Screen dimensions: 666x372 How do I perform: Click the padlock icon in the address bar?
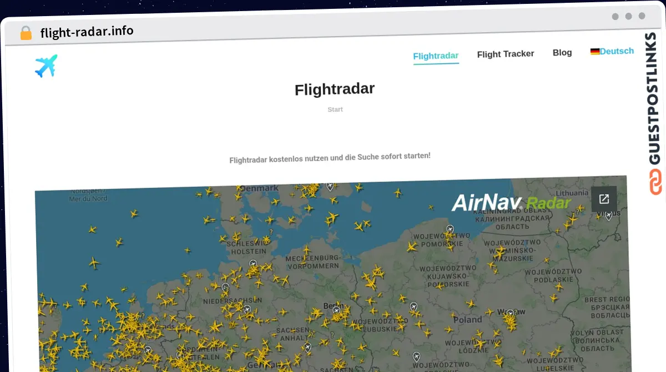[26, 32]
